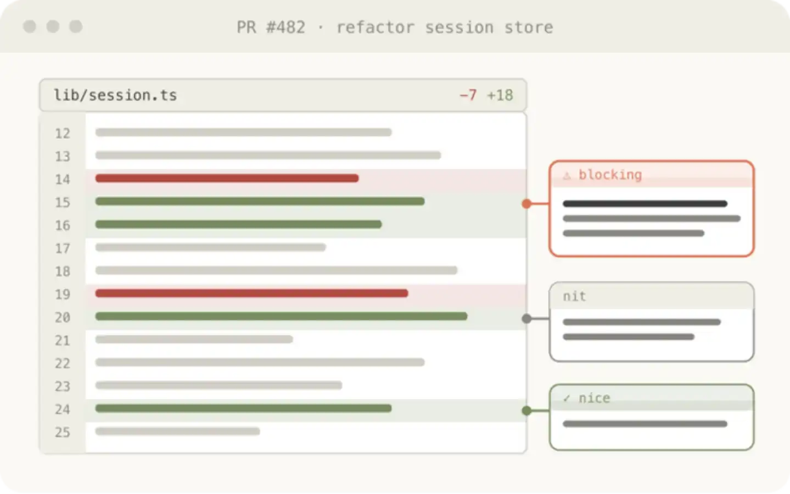Select the gray connector dot at line 20
This screenshot has width=790, height=494.
coord(526,319)
